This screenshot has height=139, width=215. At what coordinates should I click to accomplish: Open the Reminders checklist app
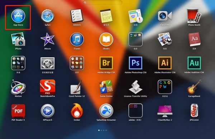point(77,16)
